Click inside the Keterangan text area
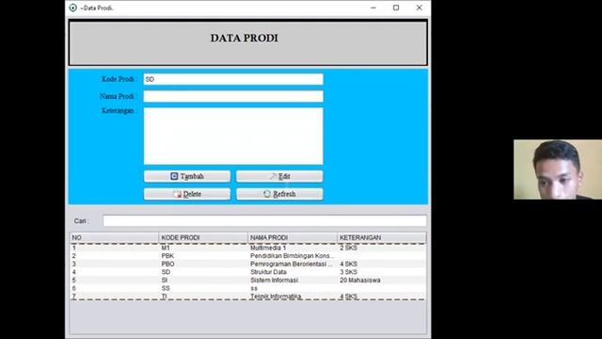The height and width of the screenshot is (339, 602). pos(233,136)
